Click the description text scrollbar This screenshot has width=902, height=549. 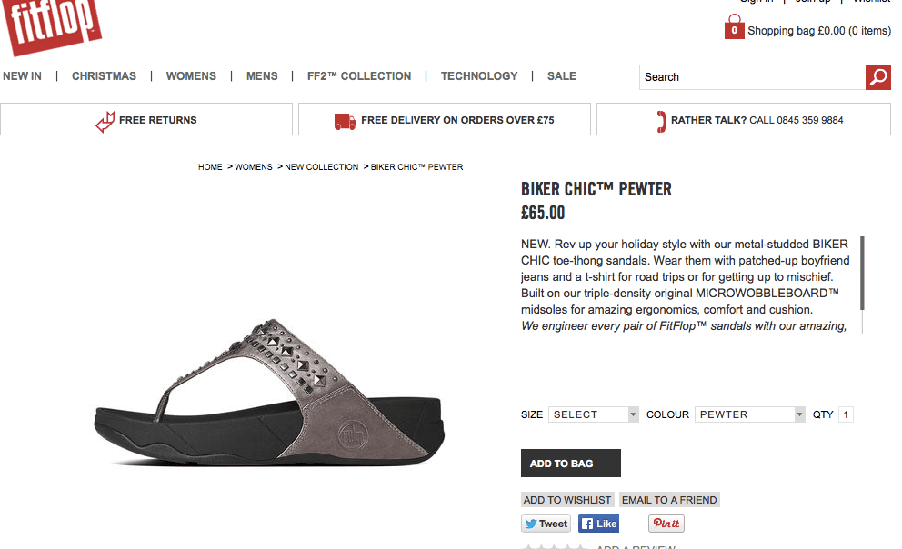(862, 273)
